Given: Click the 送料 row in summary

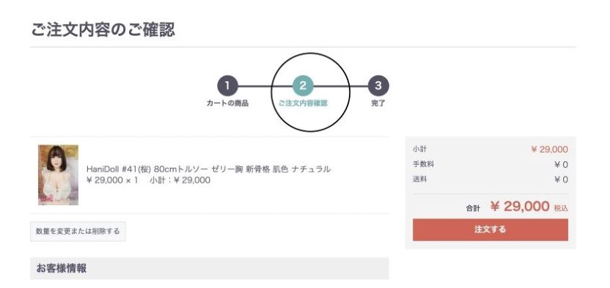Looking at the screenshot, I should click(x=490, y=180).
